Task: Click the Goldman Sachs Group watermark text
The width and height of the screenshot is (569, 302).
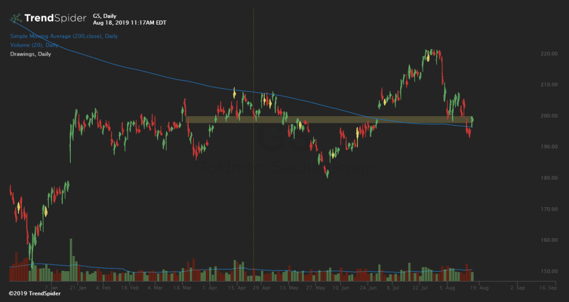Action: click(284, 169)
